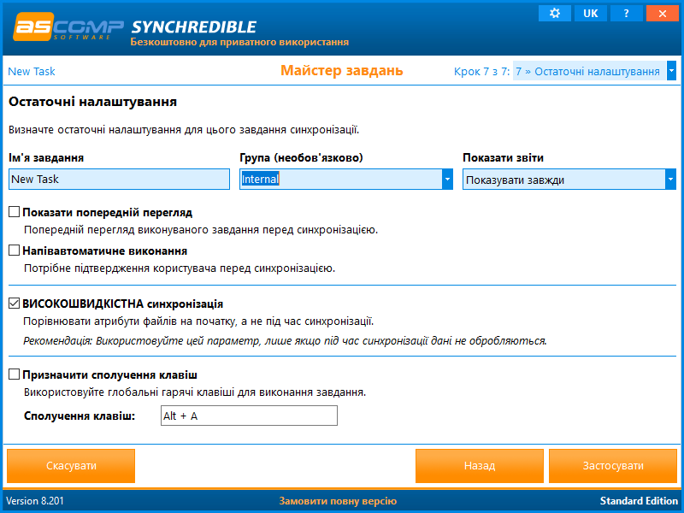Apply settings with 'Застосувати' button
Viewport: 684px width, 513px height.
[x=613, y=466]
